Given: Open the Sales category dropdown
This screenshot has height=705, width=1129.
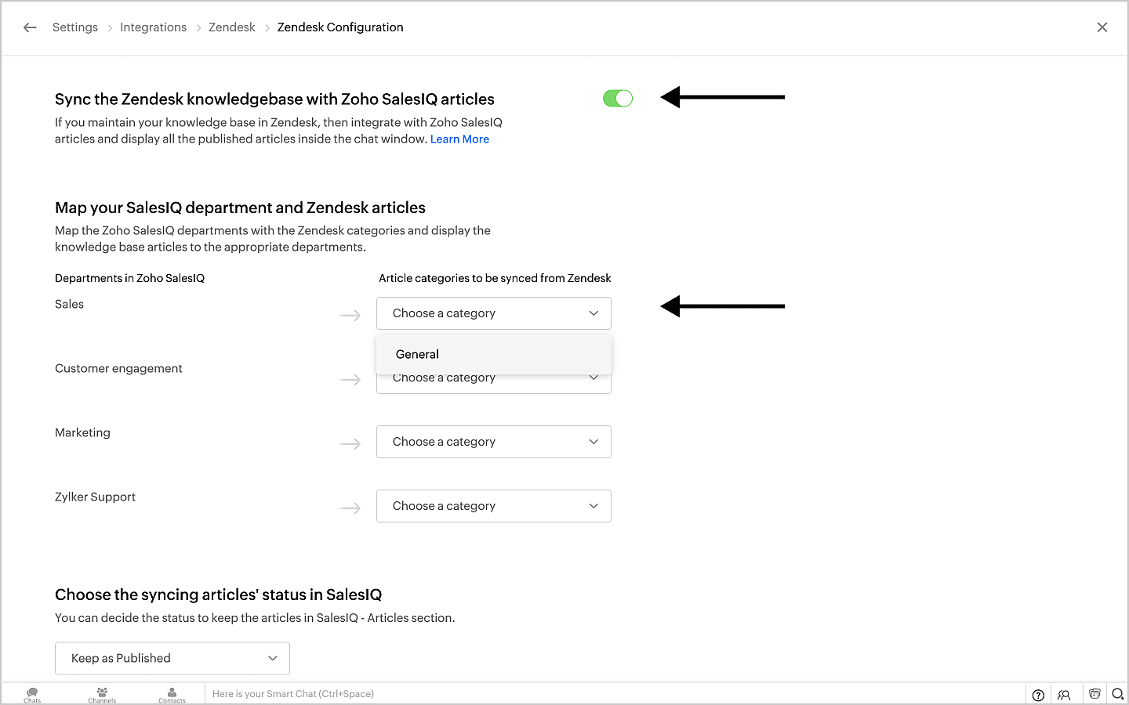Looking at the screenshot, I should point(494,313).
